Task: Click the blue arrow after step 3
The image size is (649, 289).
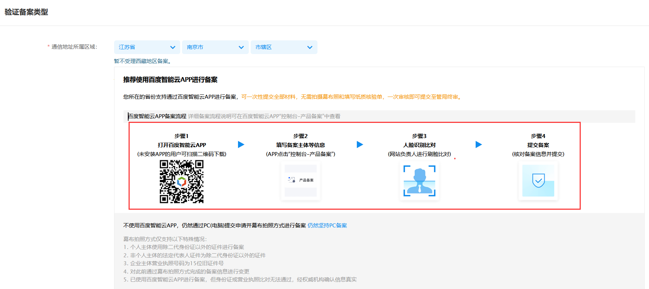Action: click(x=479, y=144)
